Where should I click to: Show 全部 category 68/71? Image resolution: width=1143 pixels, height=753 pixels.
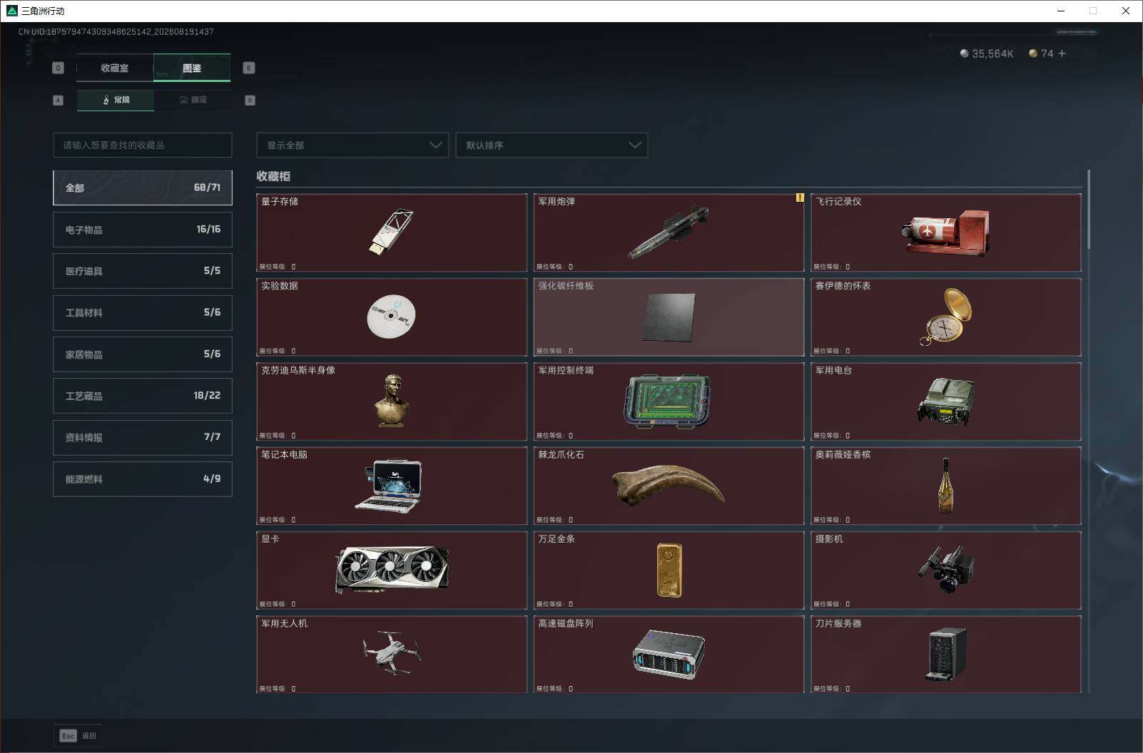[143, 188]
